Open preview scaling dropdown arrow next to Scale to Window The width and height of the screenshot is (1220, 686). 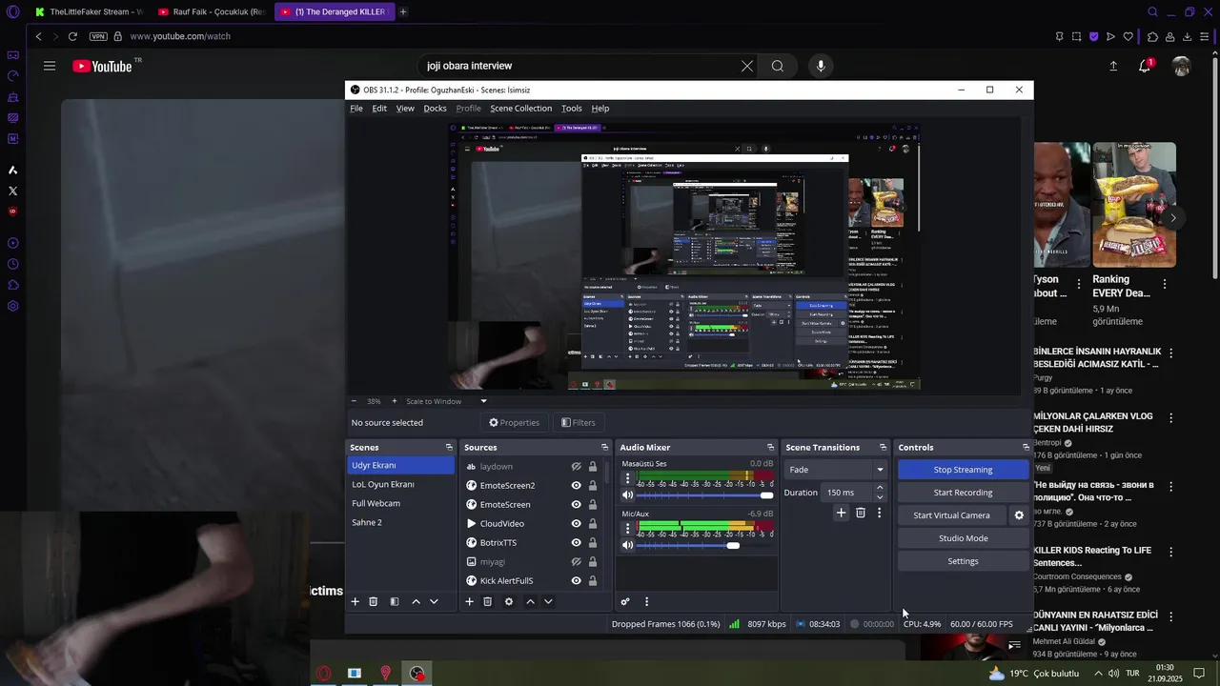(x=483, y=401)
